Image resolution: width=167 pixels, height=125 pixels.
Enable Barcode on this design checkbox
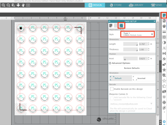tap(112, 89)
